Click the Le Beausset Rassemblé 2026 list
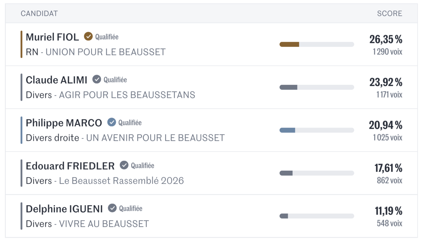Screen dimensions: 425x243 point(121,181)
